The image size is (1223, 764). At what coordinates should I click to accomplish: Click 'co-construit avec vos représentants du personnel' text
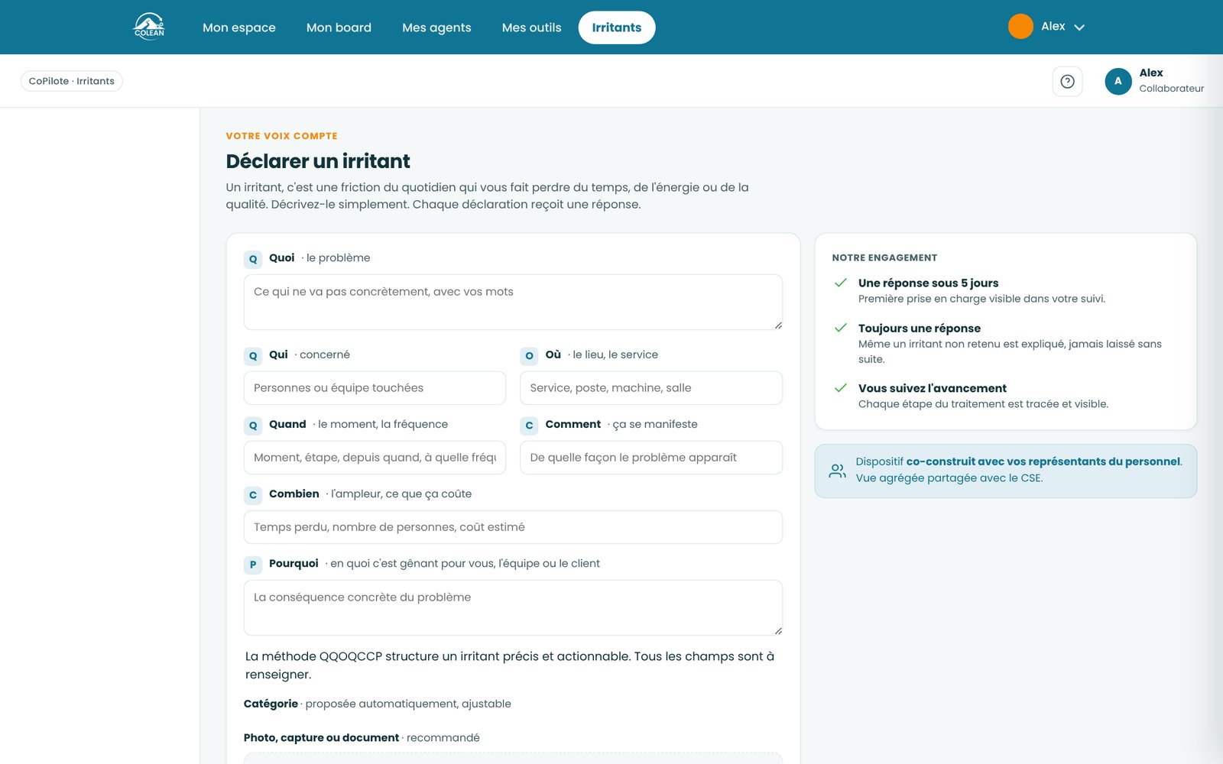coord(1043,461)
